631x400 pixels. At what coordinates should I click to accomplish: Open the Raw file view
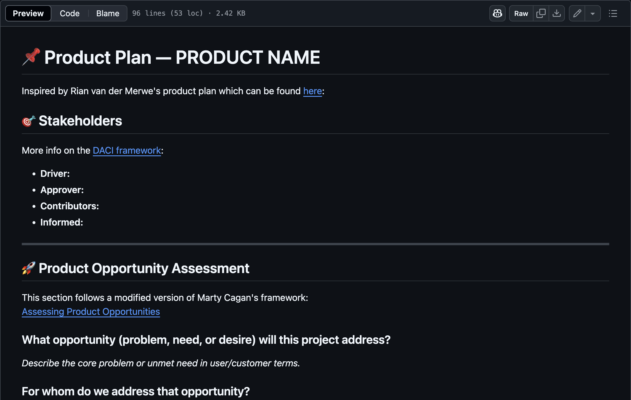pyautogui.click(x=521, y=13)
